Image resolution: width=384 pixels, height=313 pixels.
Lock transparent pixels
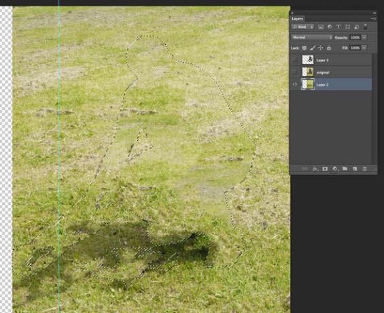click(x=304, y=48)
